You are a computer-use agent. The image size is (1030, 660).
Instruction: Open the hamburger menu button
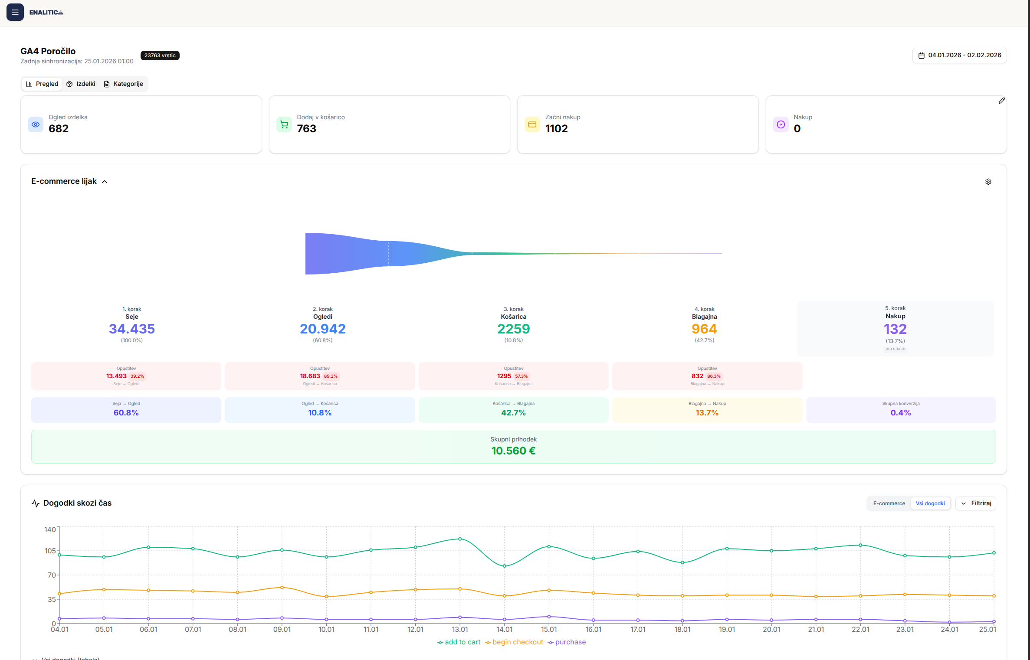point(15,12)
